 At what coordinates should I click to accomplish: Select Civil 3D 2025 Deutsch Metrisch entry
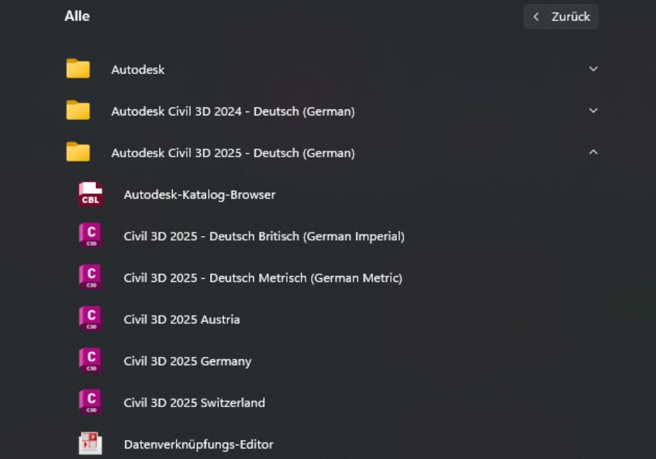pos(263,278)
